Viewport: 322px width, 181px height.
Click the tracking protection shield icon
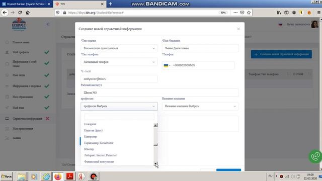58,13
